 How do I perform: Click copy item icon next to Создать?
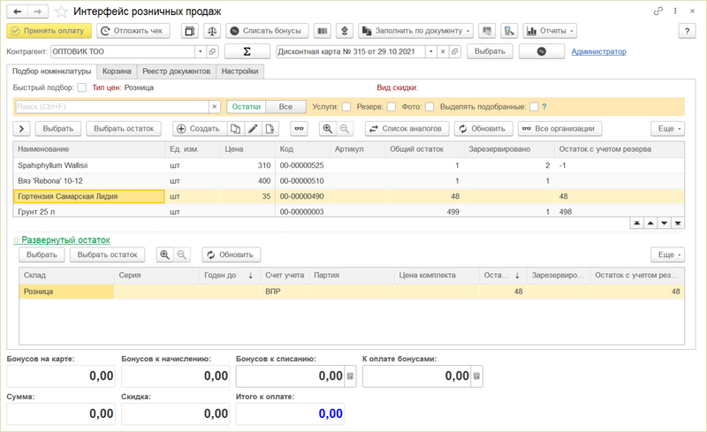click(x=235, y=129)
